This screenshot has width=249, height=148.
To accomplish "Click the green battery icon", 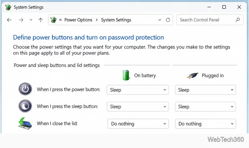I will (x=126, y=75).
